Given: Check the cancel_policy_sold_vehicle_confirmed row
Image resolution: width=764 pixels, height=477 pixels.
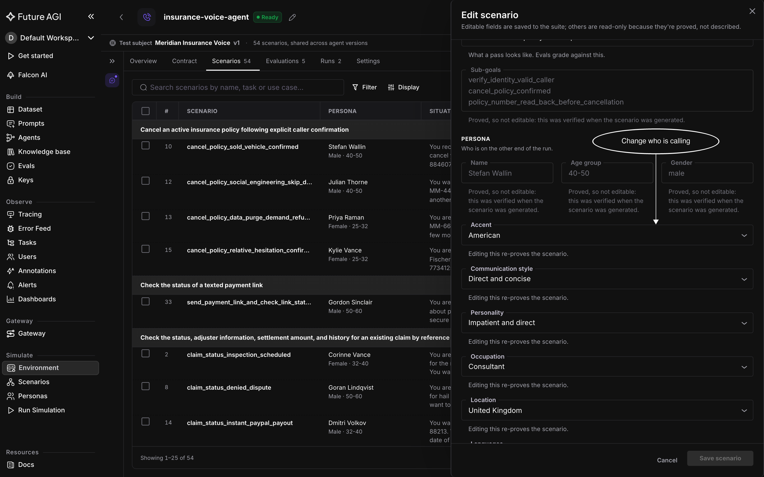Looking at the screenshot, I should [146, 145].
